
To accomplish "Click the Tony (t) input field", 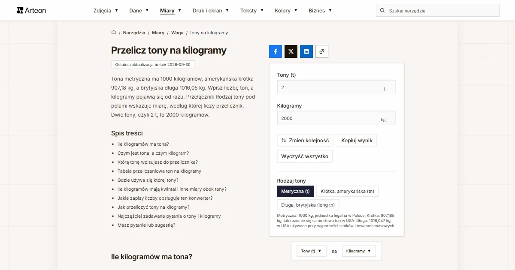I will coord(336,87).
